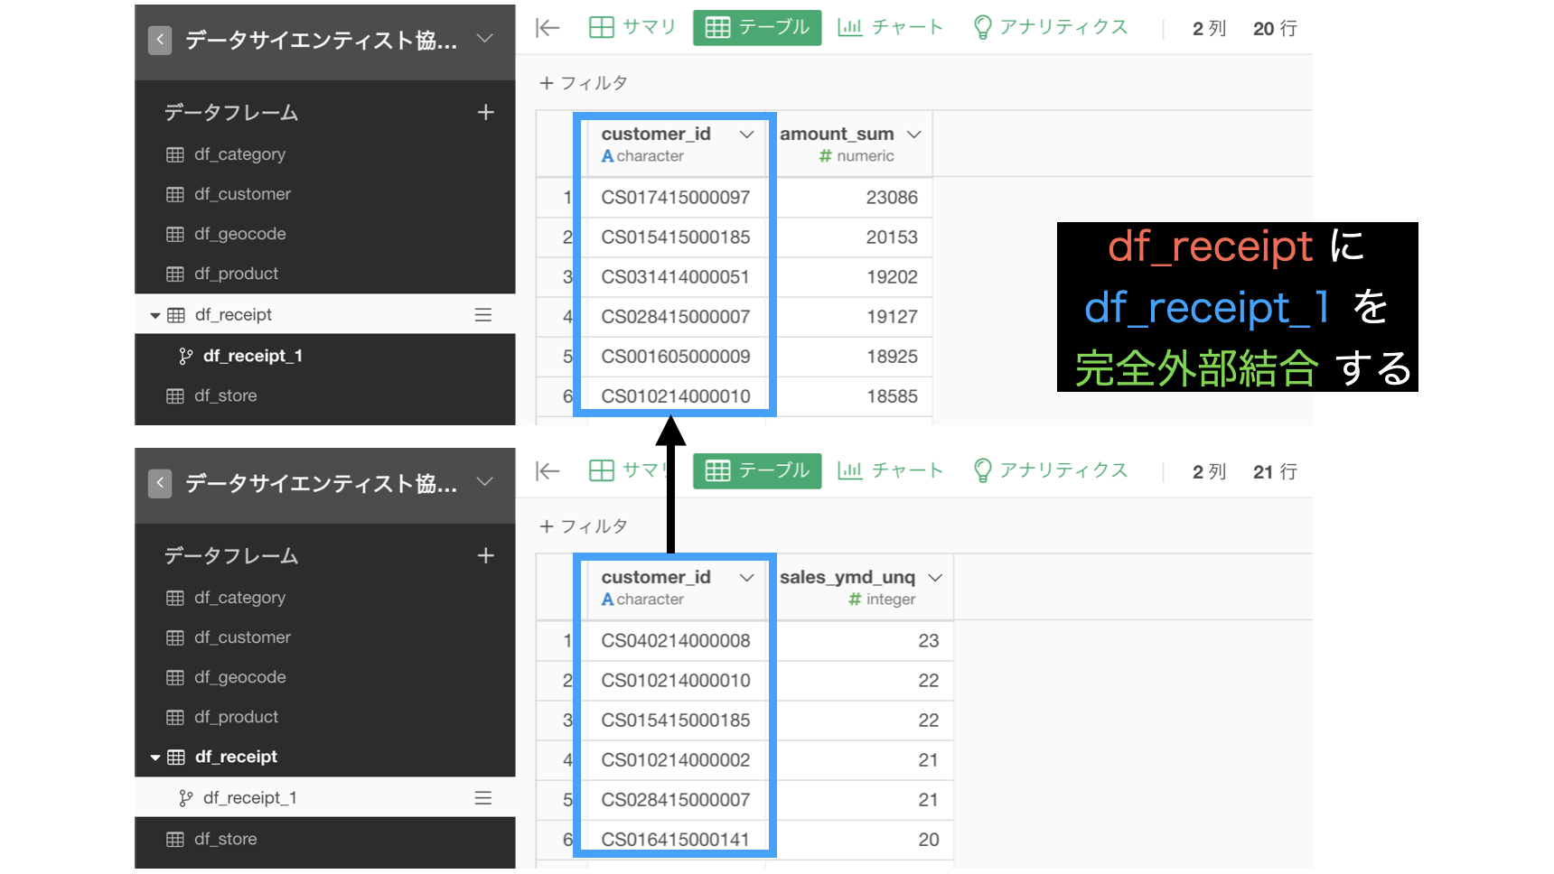The image size is (1554, 874).
Task: Collapse df_receipt triangle in upper sidebar
Action: click(155, 315)
